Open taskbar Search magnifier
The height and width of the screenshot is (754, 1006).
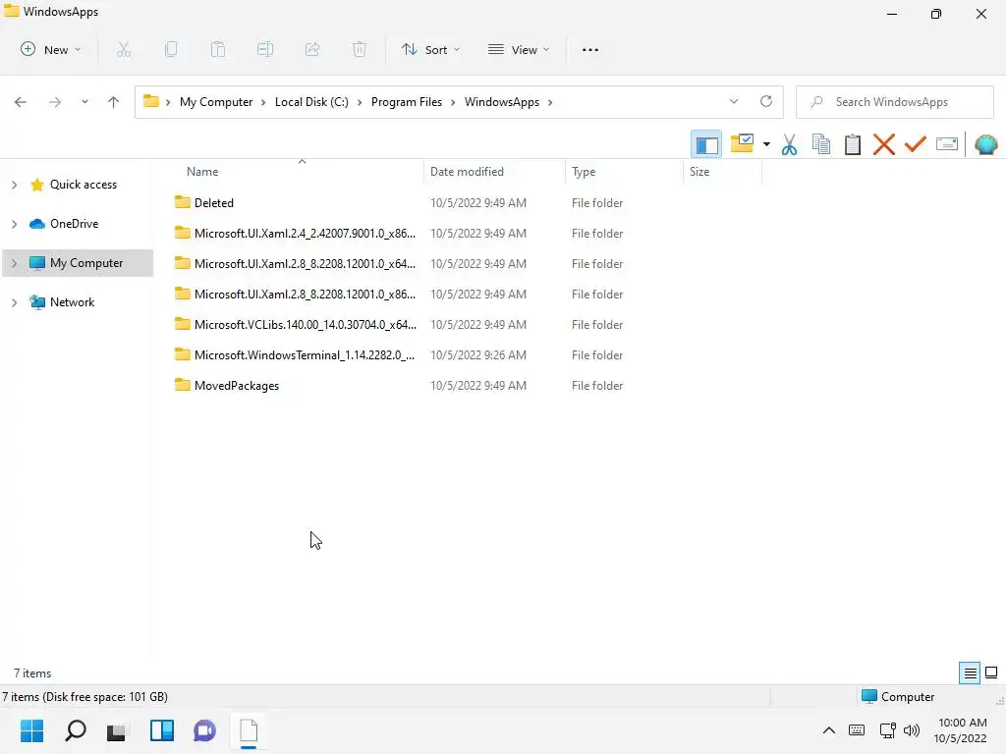click(x=75, y=730)
